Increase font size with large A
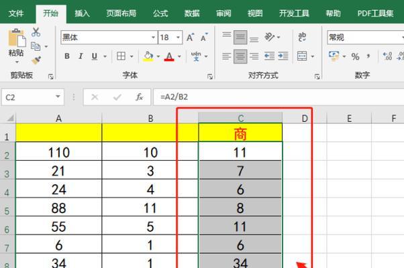 tap(190, 38)
